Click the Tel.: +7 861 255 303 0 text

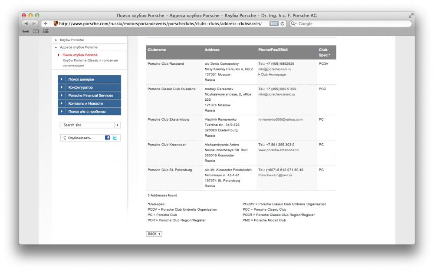click(x=276, y=145)
